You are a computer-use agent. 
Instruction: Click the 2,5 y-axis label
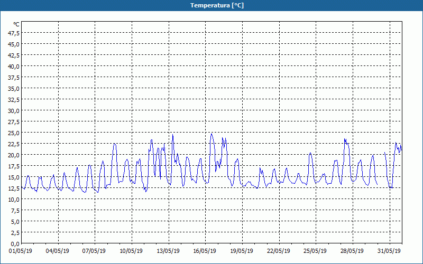15,233
